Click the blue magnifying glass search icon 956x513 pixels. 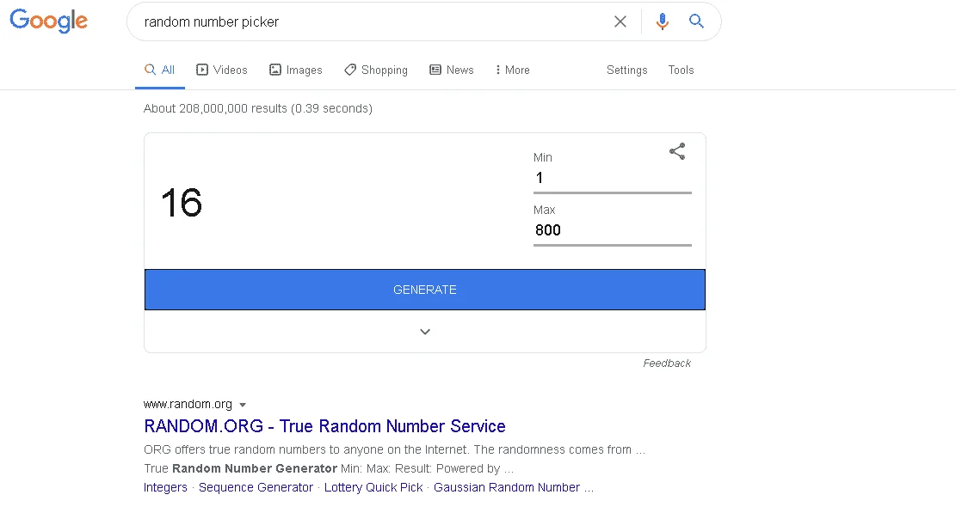(x=696, y=21)
